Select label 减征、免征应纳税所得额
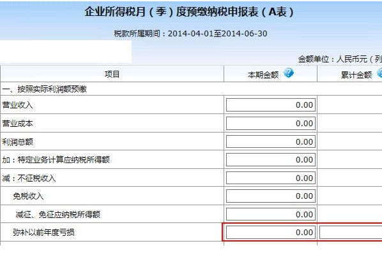Viewport: 382px width, 253px height. click(57, 214)
